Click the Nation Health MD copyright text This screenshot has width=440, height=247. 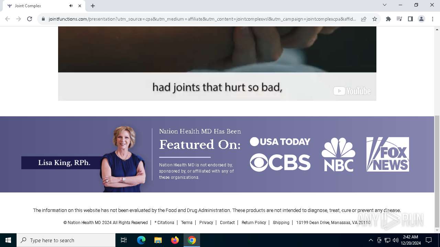(x=106, y=223)
